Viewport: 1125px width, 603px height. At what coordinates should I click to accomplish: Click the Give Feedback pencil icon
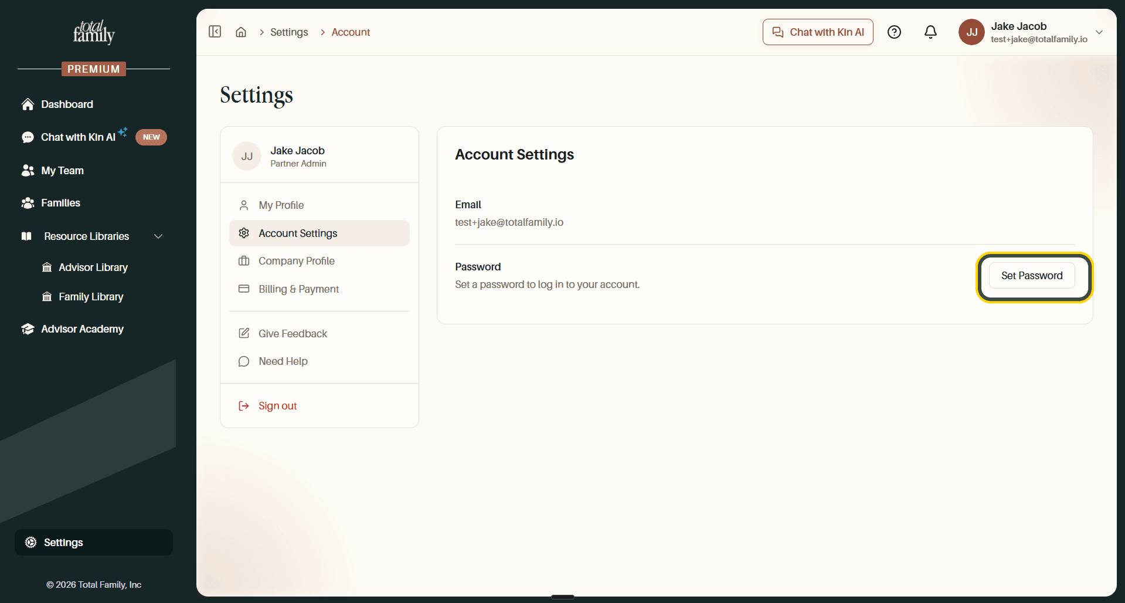(x=244, y=333)
